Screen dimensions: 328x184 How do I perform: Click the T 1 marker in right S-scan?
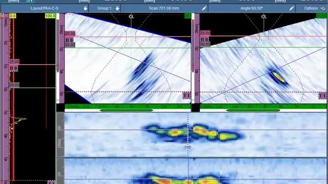tap(322, 96)
